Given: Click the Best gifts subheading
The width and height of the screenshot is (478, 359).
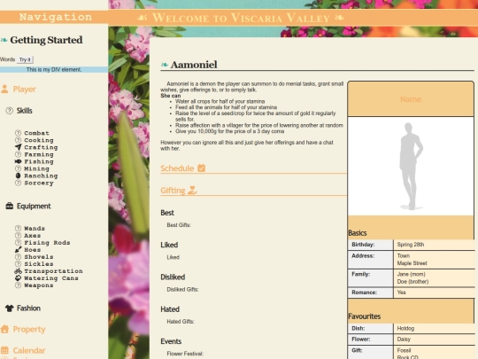Looking at the screenshot, I should (167, 213).
